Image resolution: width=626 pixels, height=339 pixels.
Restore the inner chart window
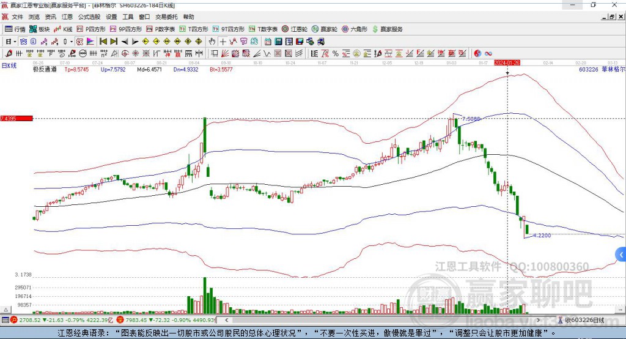(613, 17)
